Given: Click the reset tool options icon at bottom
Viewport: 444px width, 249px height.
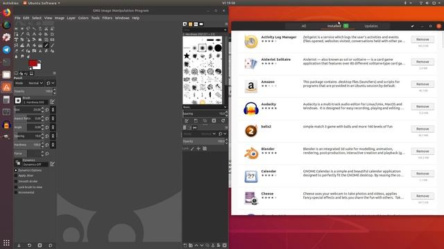Looking at the screenshot, I should (50, 246).
